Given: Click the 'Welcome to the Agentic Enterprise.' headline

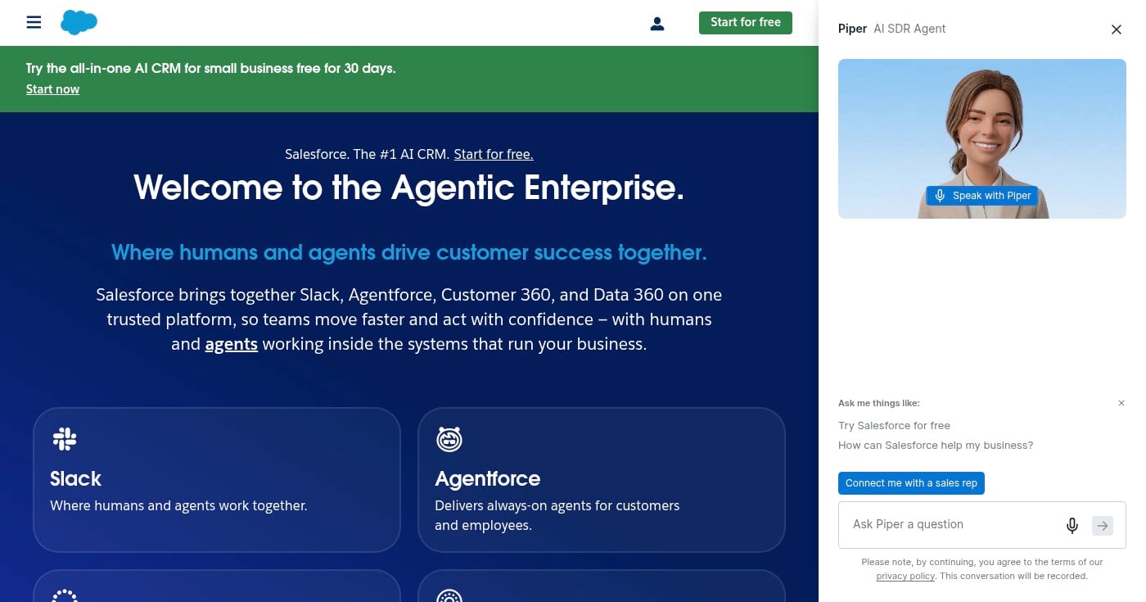Looking at the screenshot, I should tap(408, 188).
